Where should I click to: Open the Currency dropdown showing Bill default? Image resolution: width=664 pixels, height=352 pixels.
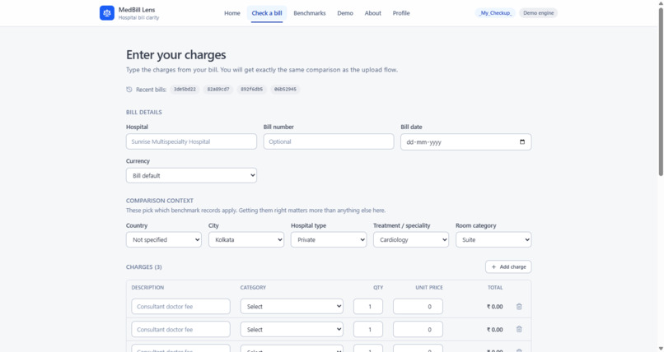(191, 176)
